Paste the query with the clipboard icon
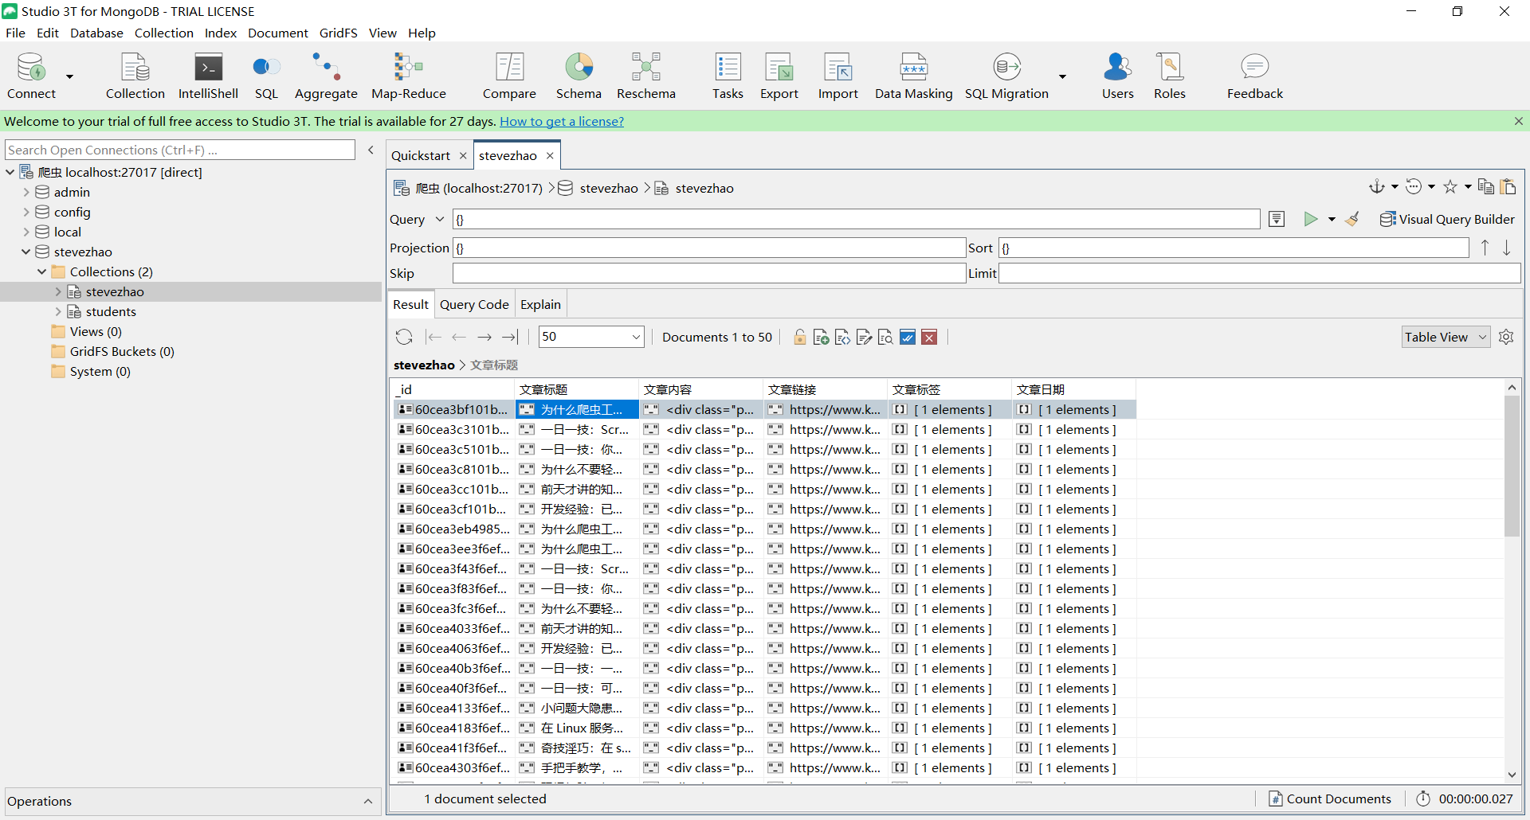The image size is (1530, 820). pyautogui.click(x=1508, y=186)
